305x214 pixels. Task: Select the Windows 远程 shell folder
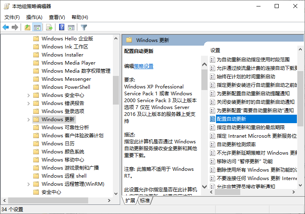click(x=64, y=176)
